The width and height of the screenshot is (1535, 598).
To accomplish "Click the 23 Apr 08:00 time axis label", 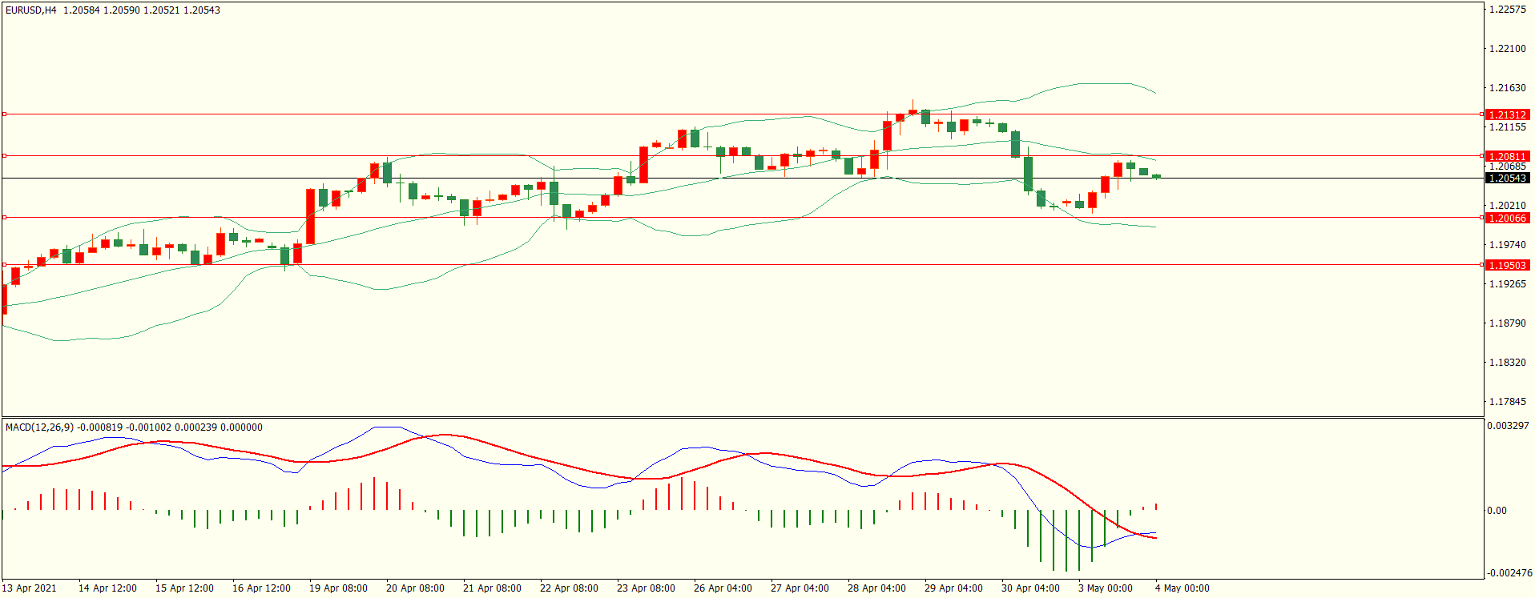I will (x=646, y=588).
